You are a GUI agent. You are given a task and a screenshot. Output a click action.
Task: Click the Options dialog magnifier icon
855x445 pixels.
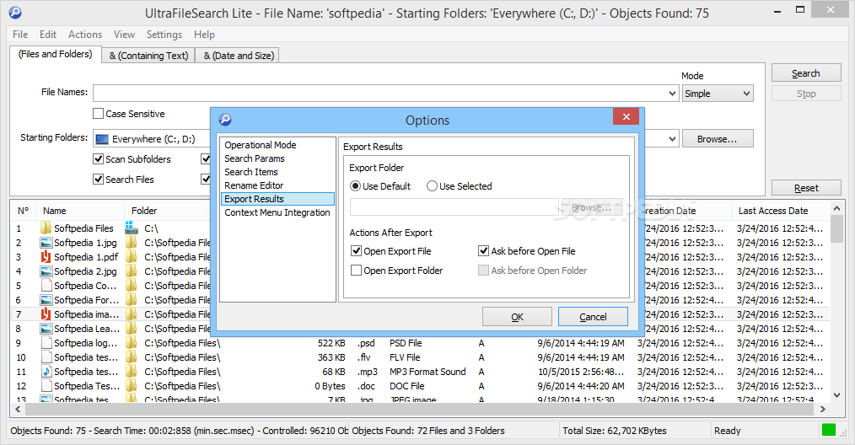pos(225,120)
